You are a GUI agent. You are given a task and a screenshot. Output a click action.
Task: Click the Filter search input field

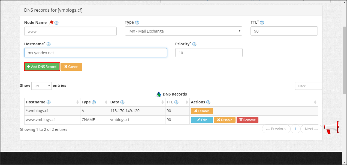tap(308, 86)
